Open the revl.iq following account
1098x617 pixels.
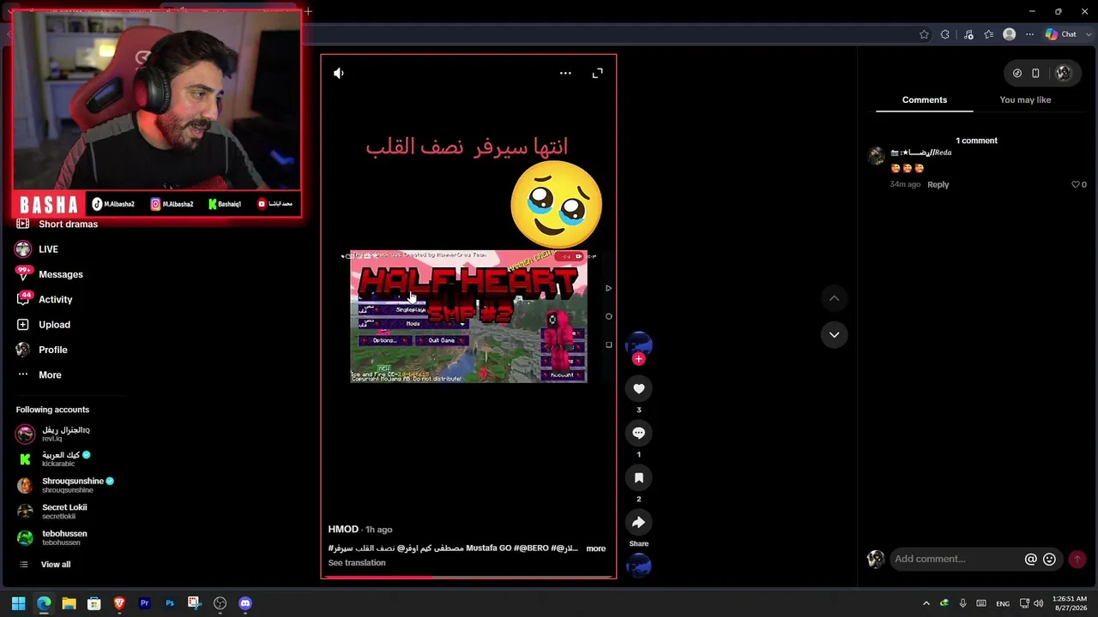tap(53, 434)
